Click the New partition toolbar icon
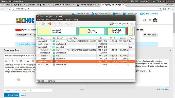Viewport: 175px width, 98px height. pos(39,24)
